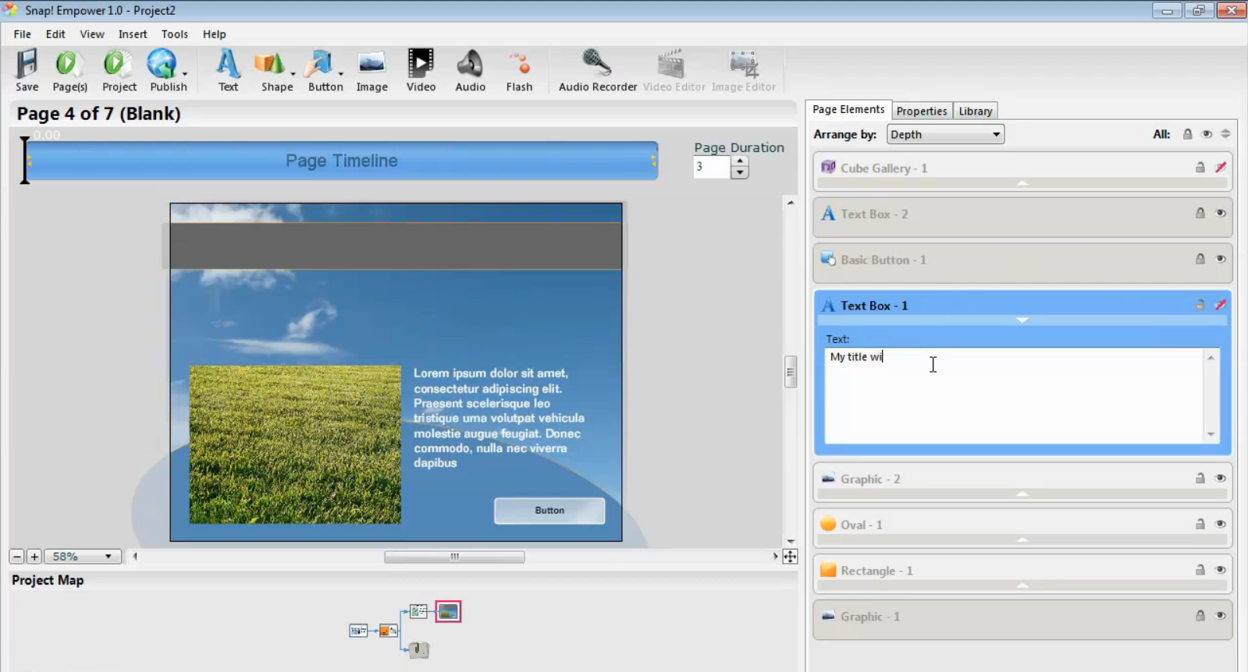Insert a Text element

pyautogui.click(x=228, y=71)
